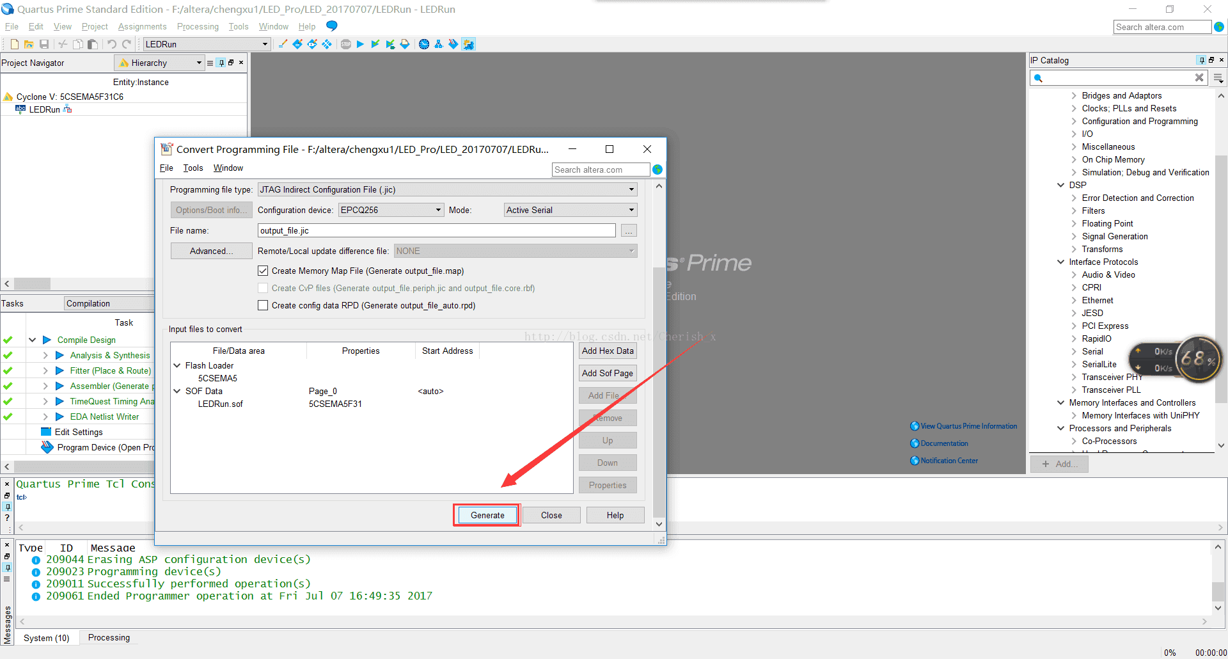Open the Programming file type dropdown
This screenshot has width=1228, height=659.
click(448, 189)
